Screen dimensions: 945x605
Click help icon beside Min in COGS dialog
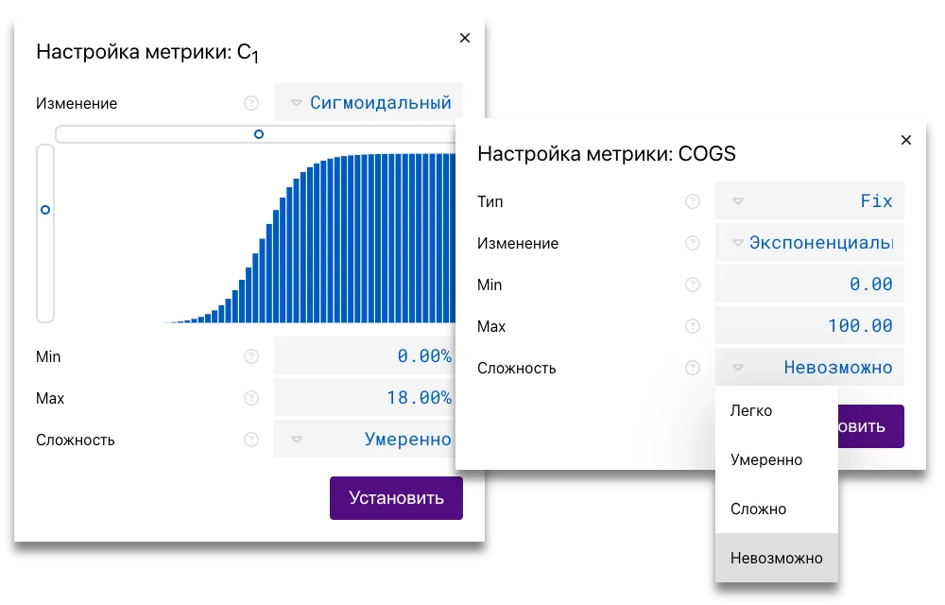(693, 285)
